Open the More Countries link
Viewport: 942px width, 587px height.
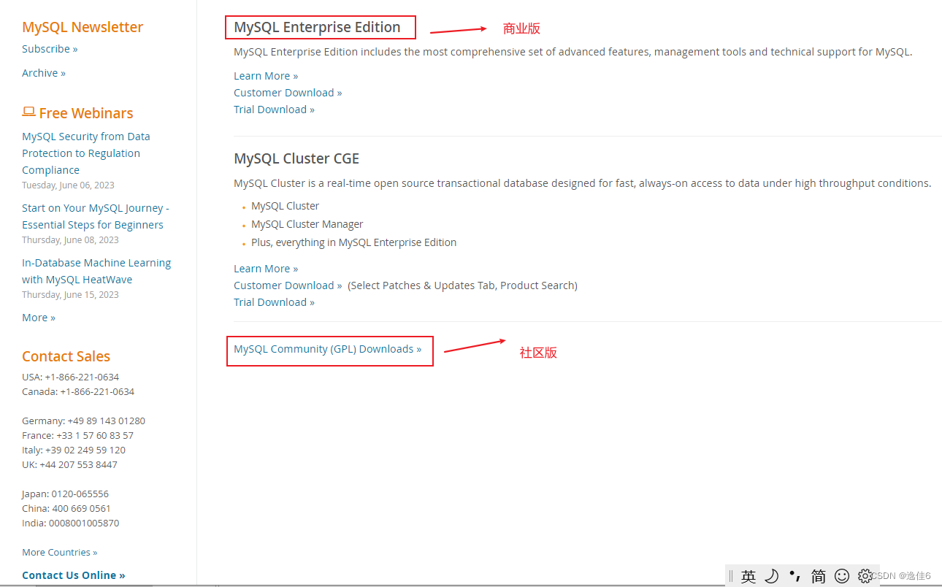59,553
